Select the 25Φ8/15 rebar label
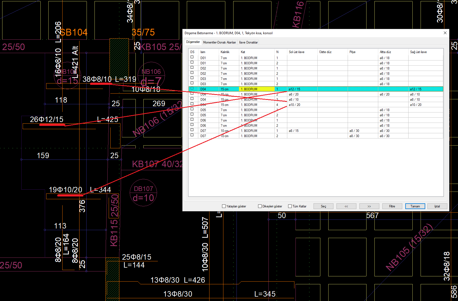This screenshot has width=458, height=301. pos(137,257)
